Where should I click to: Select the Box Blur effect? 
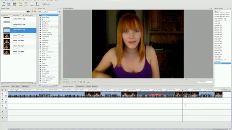[45, 23]
